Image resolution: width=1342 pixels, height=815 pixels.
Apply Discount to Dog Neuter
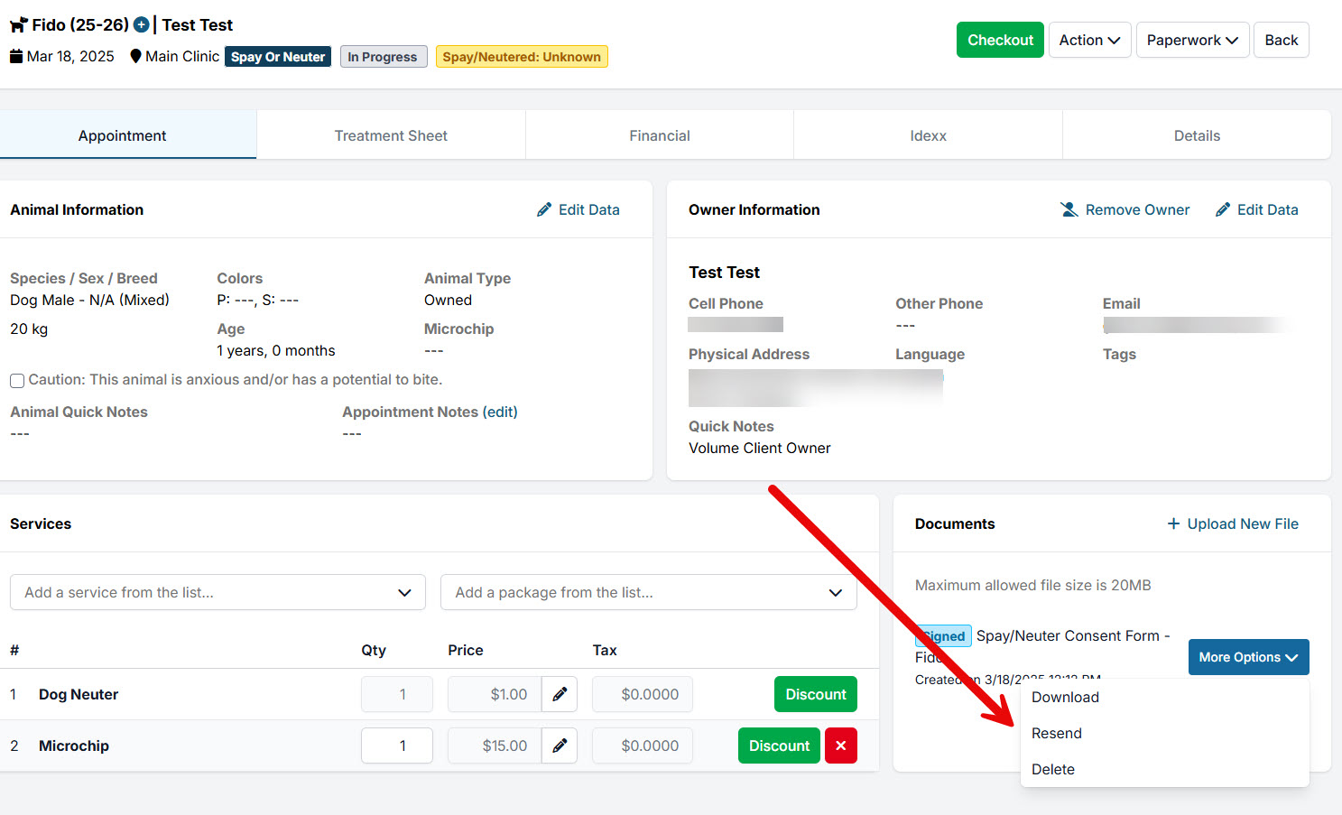[815, 694]
